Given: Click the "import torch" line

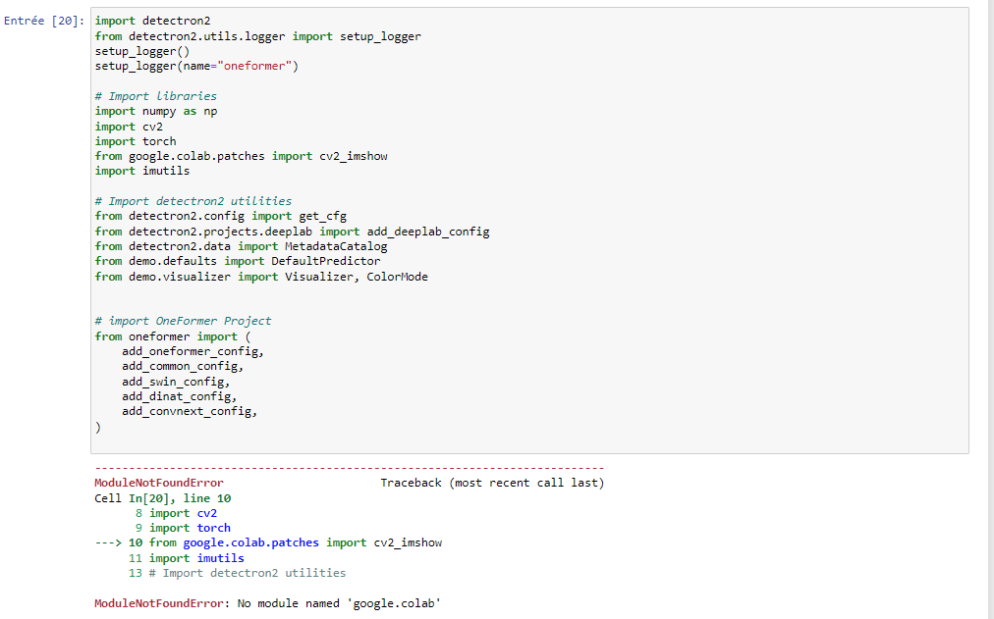Looking at the screenshot, I should pyautogui.click(x=135, y=140).
